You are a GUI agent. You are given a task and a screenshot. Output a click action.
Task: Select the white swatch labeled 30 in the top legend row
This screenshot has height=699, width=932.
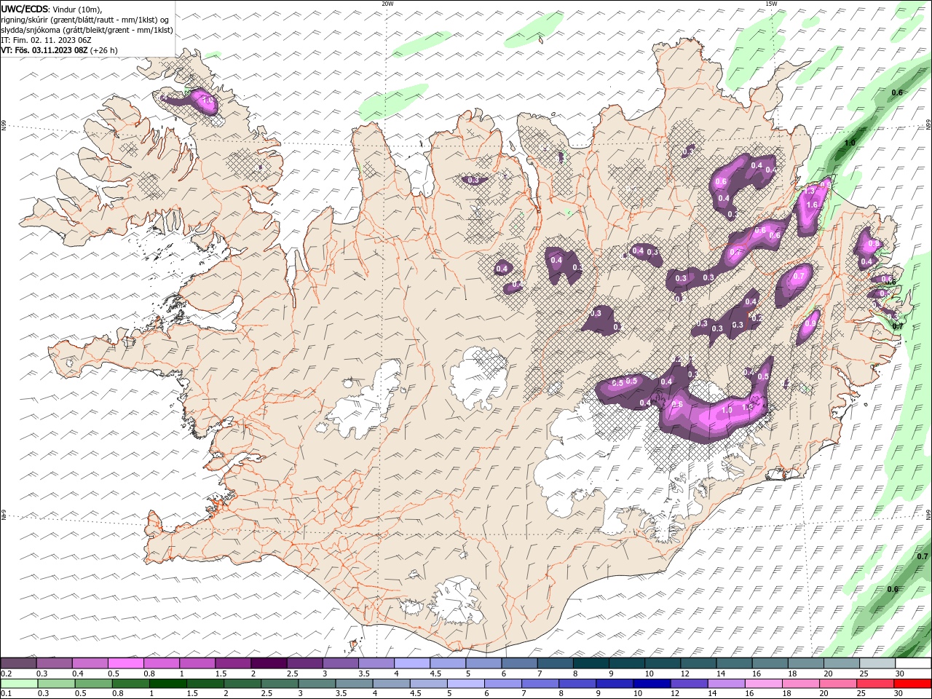pyautogui.click(x=913, y=663)
